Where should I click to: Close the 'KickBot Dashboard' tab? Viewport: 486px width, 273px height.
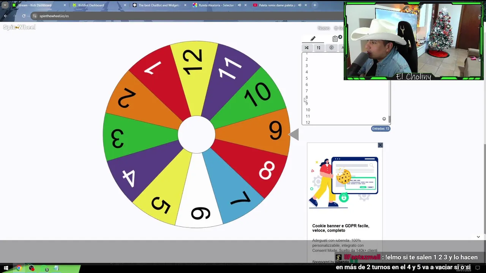[125, 5]
